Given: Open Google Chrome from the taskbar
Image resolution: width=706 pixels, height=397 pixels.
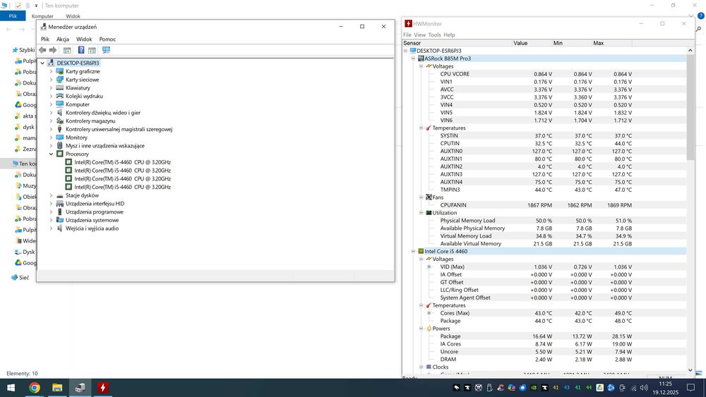Looking at the screenshot, I should [x=34, y=388].
